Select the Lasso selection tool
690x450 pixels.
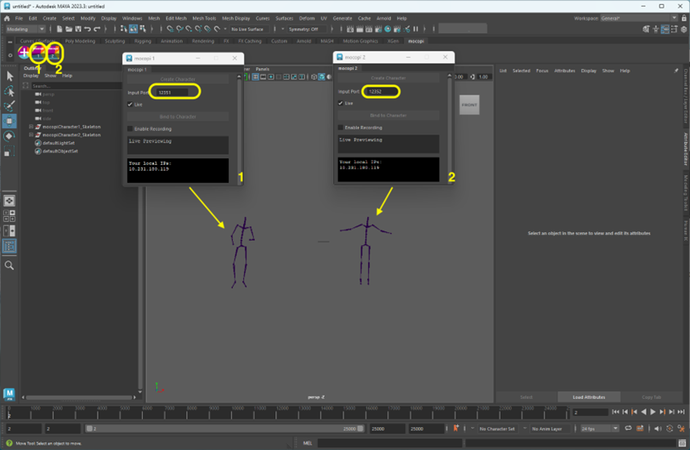pyautogui.click(x=9, y=91)
